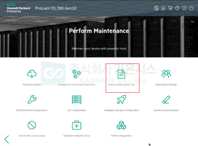Click the BIOS/Platform Configuration label
Image resolution: width=198 pixels, height=146 pixels.
(32, 110)
